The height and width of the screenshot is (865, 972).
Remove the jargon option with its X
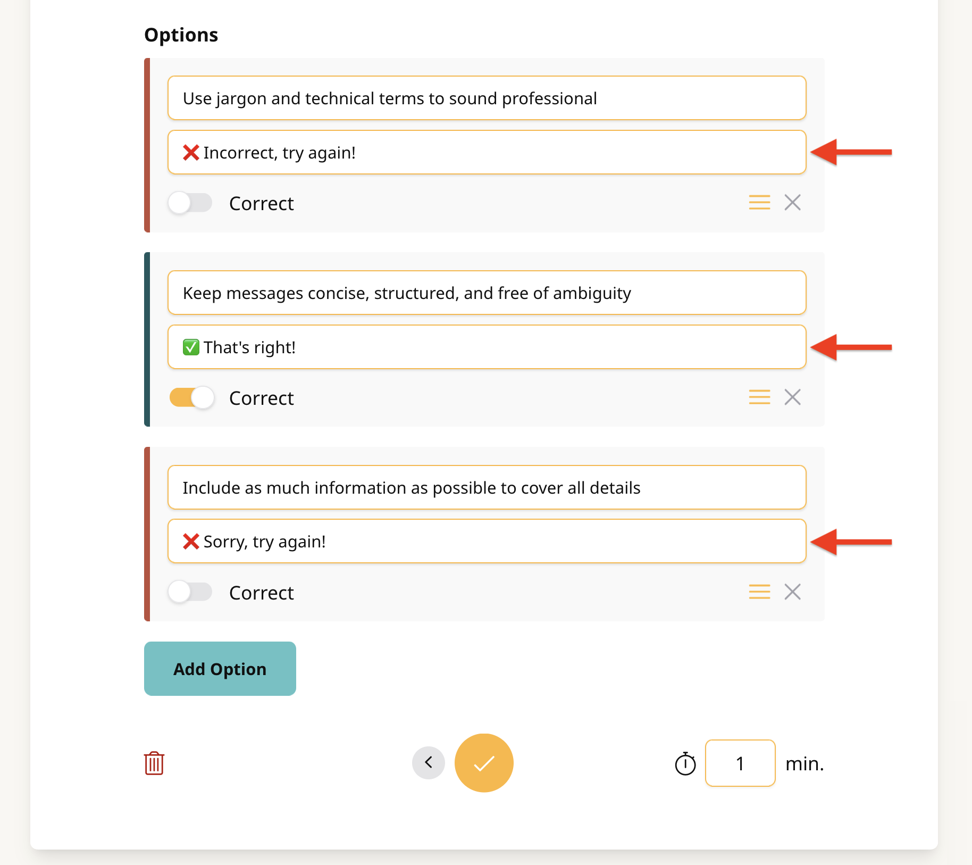pos(792,203)
